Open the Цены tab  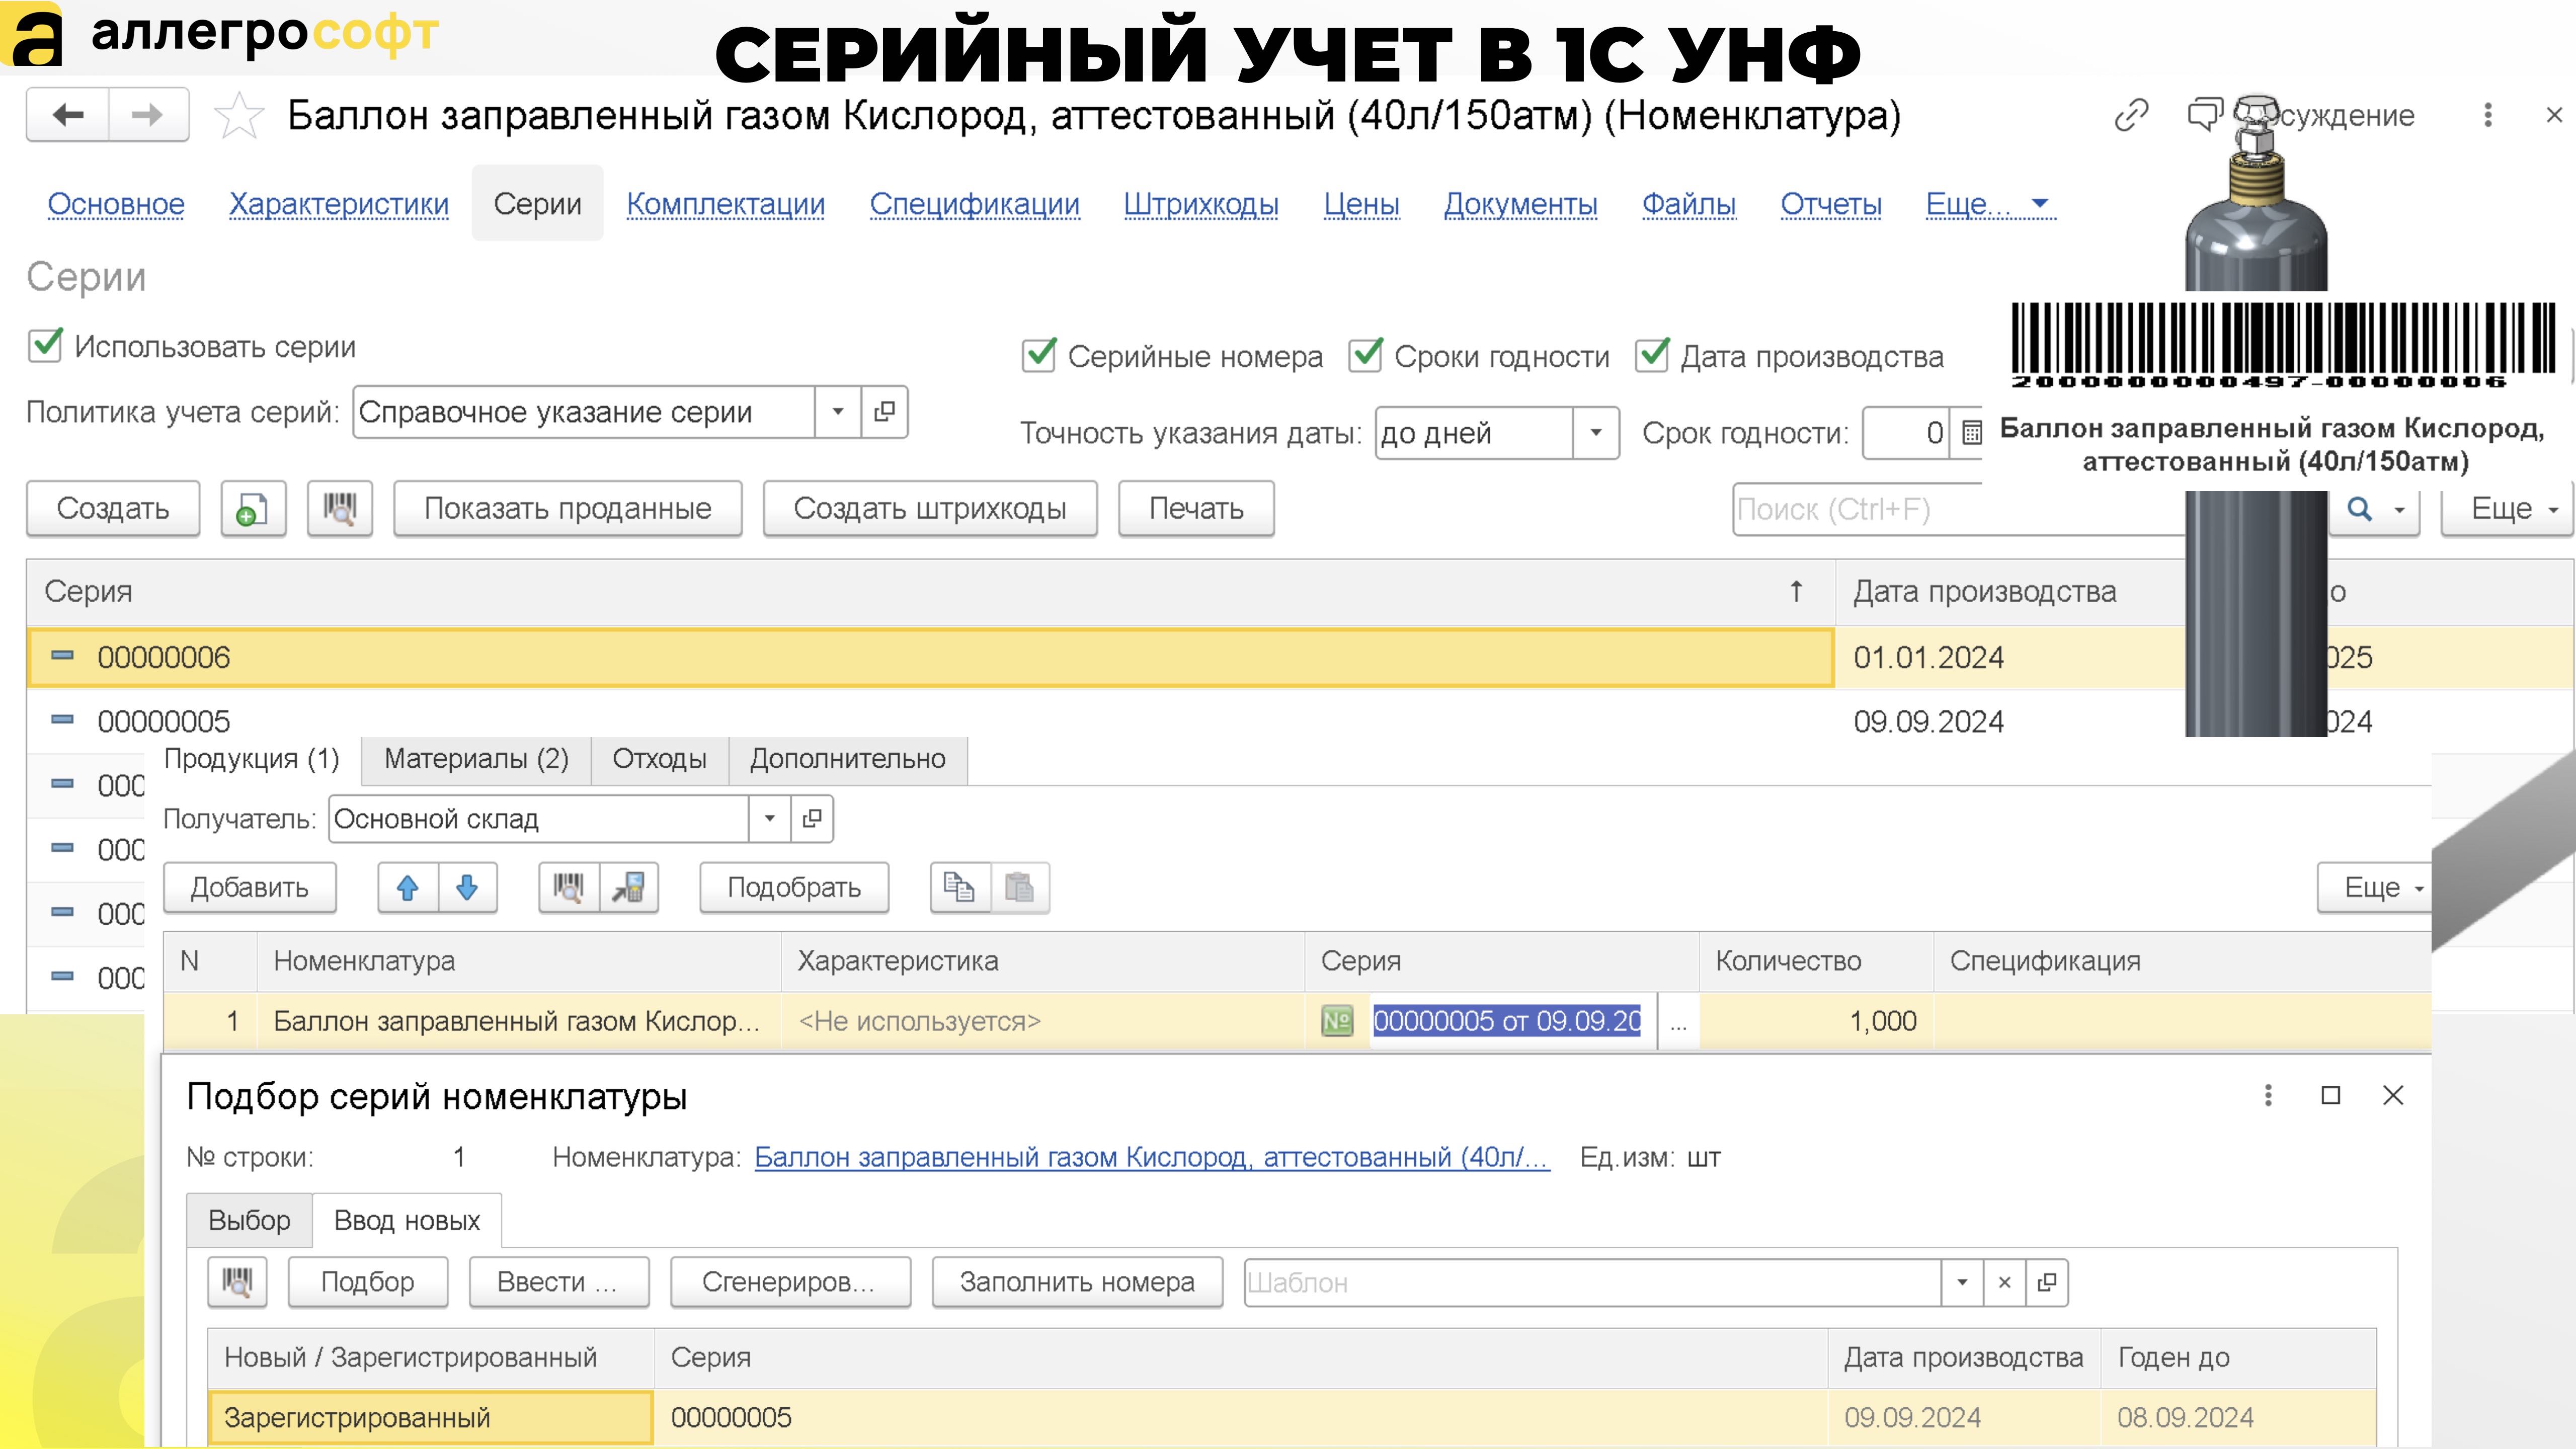1361,204
